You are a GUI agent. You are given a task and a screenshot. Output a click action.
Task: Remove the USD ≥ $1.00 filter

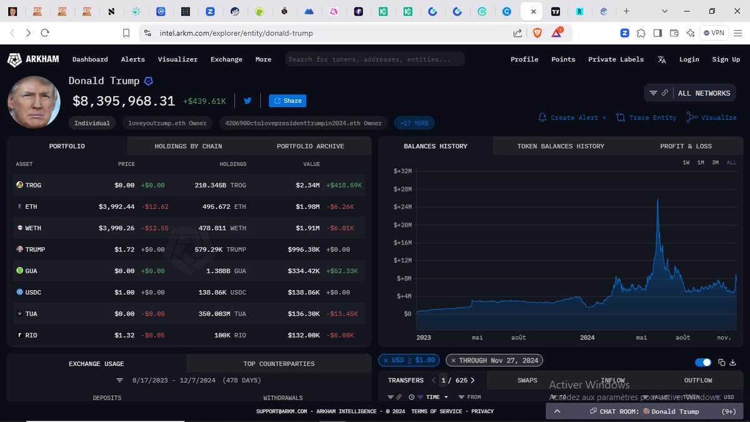[386, 361]
